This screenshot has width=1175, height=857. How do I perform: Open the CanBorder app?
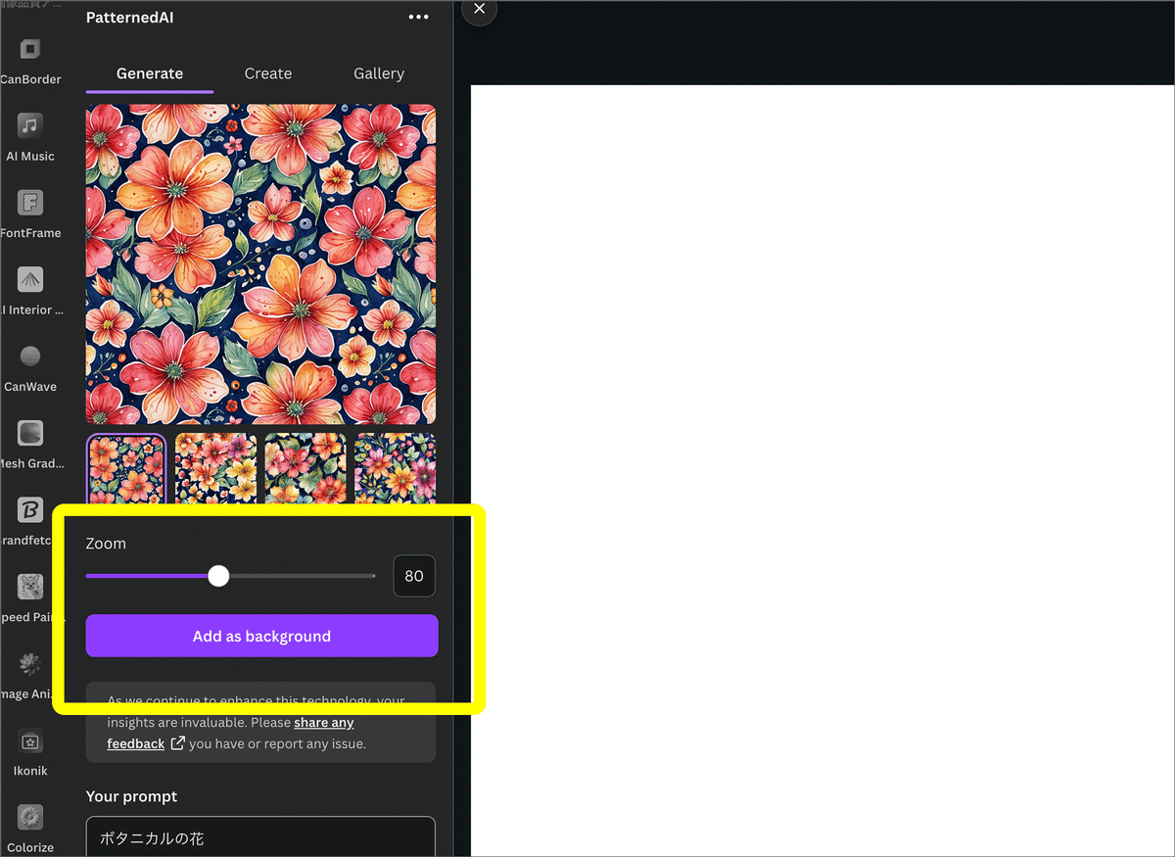pyautogui.click(x=29, y=51)
